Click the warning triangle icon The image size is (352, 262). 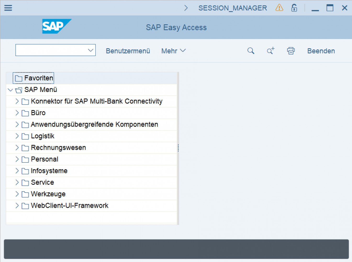pos(279,8)
